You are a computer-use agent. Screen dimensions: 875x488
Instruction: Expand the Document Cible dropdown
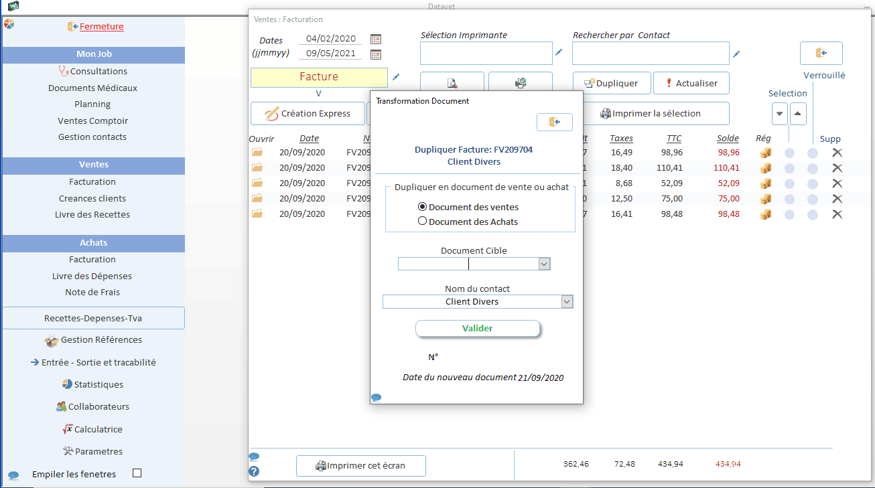pyautogui.click(x=544, y=264)
